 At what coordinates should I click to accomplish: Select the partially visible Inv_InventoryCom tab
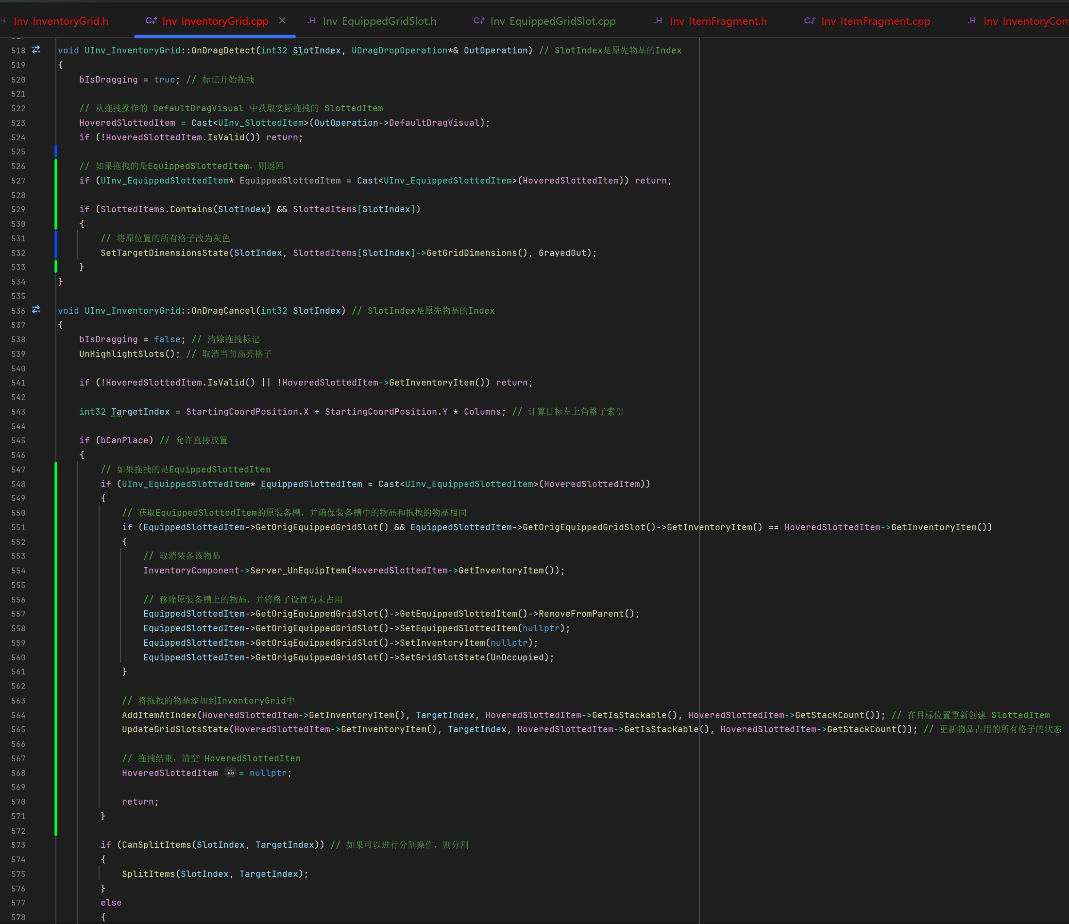pos(1025,21)
